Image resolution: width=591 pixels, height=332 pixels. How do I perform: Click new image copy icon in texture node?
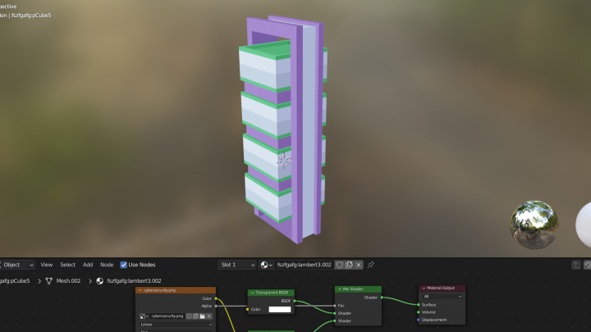tap(195, 316)
